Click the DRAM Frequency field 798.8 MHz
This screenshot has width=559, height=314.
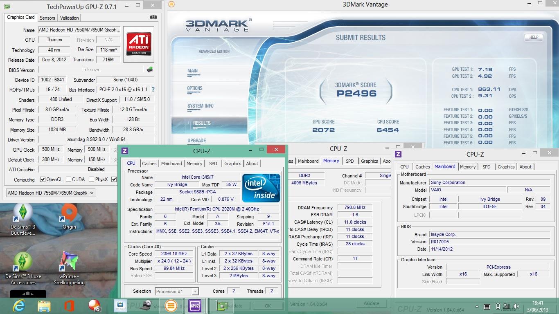(x=355, y=208)
